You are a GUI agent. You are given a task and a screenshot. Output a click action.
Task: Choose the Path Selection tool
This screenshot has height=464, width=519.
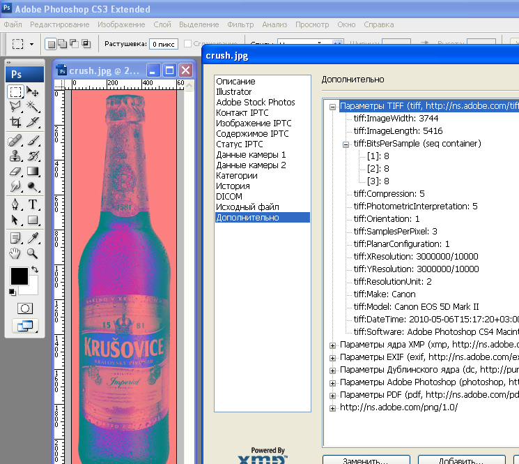[15, 220]
